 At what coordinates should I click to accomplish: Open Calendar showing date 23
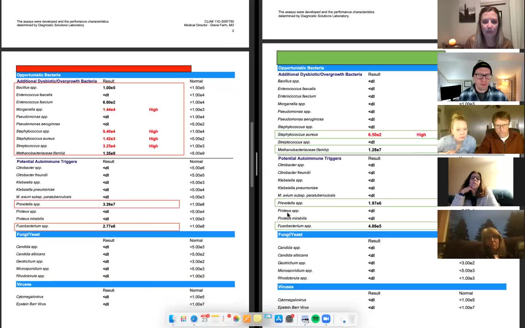205,319
